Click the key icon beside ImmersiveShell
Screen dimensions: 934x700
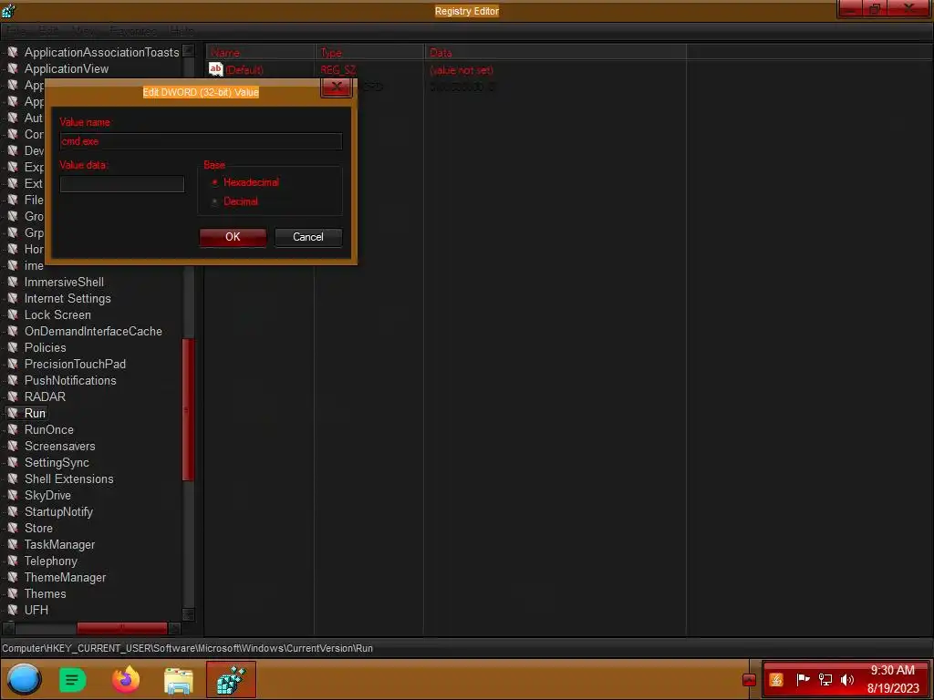pos(13,283)
